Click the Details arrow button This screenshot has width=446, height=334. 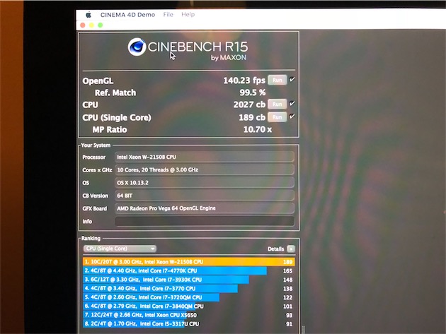(x=291, y=249)
